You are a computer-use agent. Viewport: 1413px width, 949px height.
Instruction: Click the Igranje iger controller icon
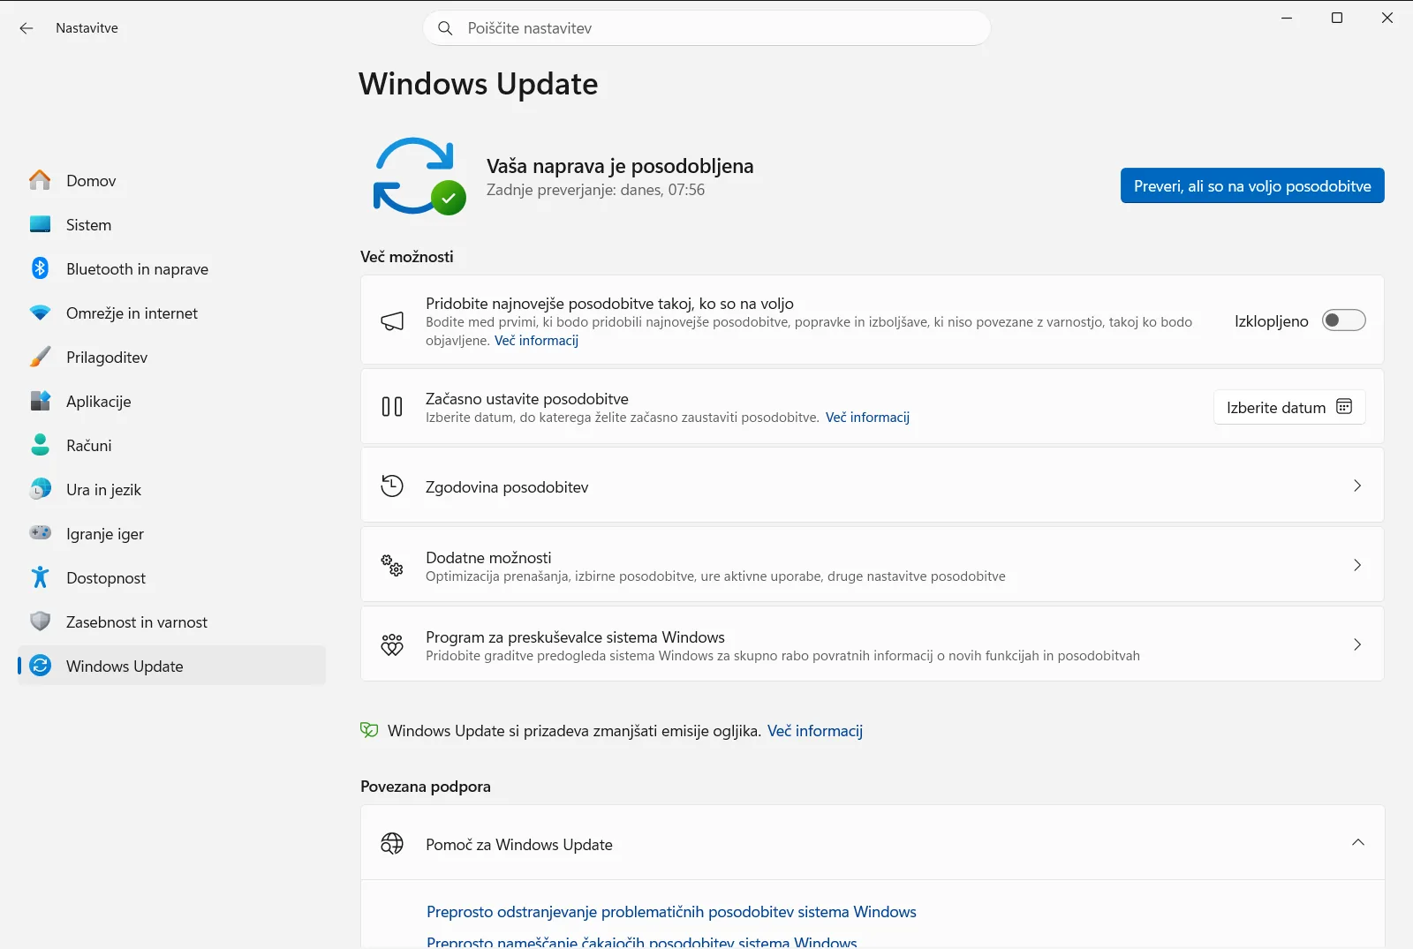[x=40, y=533]
